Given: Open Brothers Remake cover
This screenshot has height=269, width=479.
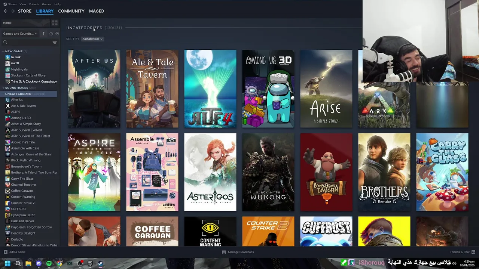Looking at the screenshot, I should [384, 172].
